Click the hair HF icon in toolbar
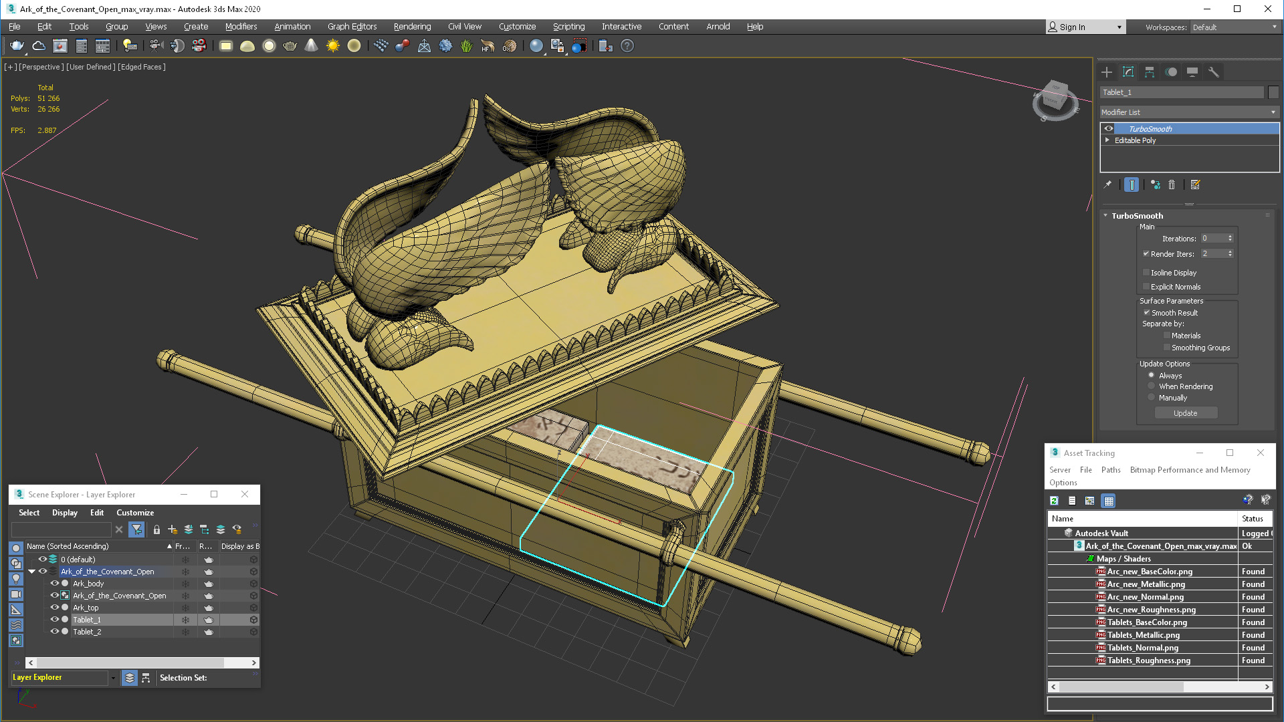The width and height of the screenshot is (1284, 722). point(488,46)
